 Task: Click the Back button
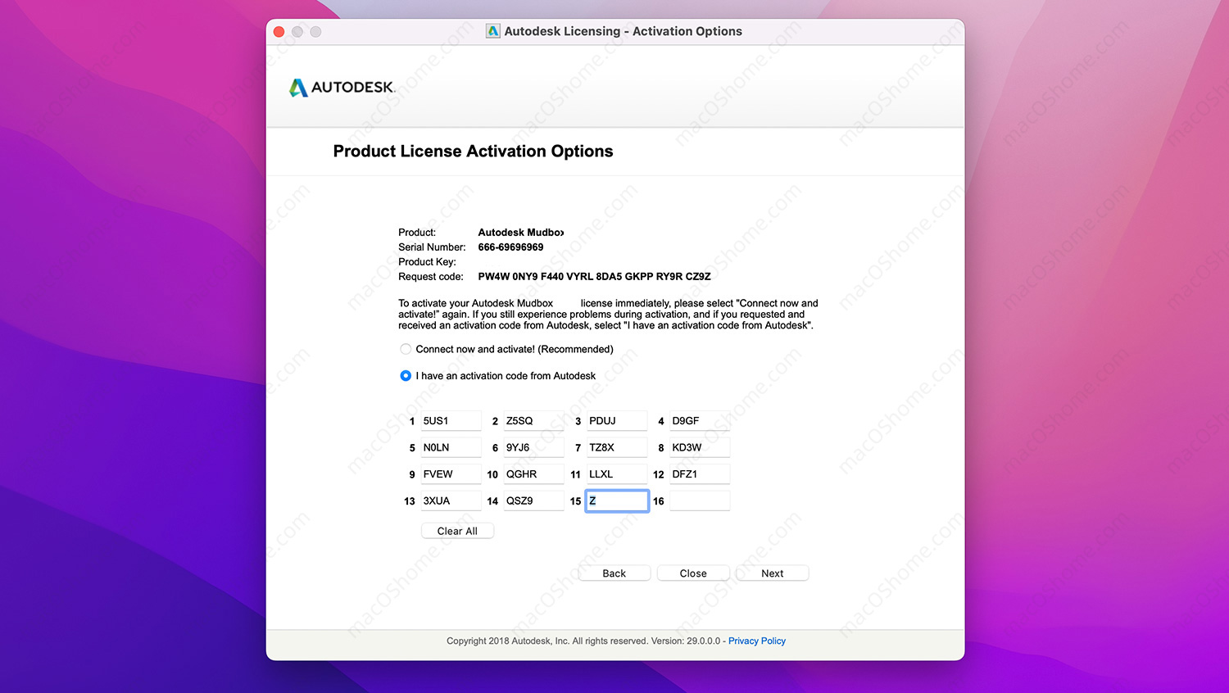point(614,573)
